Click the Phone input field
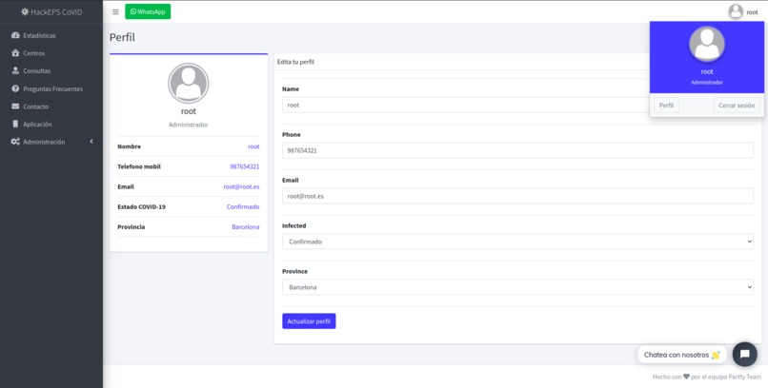This screenshot has width=768, height=388. (517, 150)
